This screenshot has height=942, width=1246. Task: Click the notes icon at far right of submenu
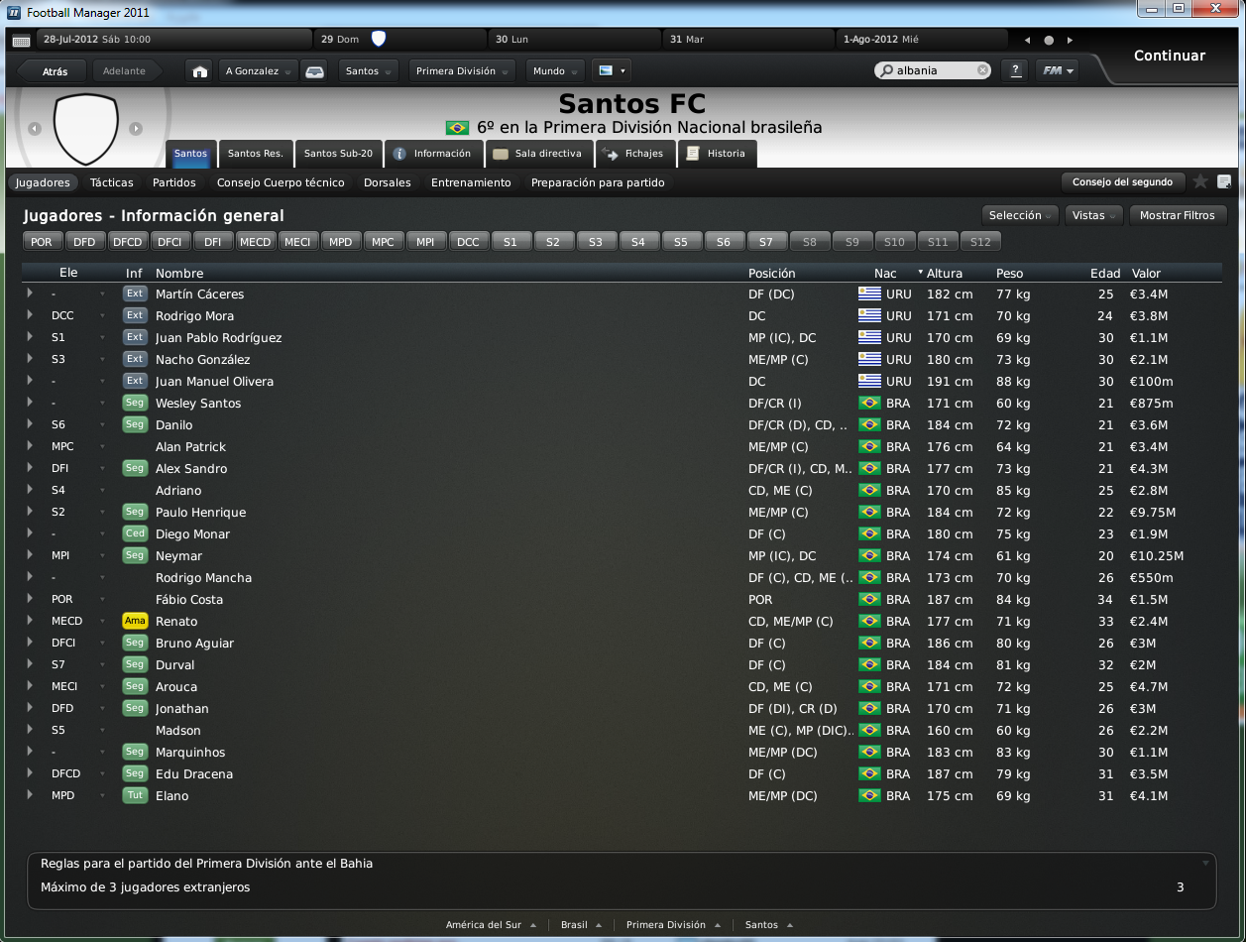click(1224, 181)
